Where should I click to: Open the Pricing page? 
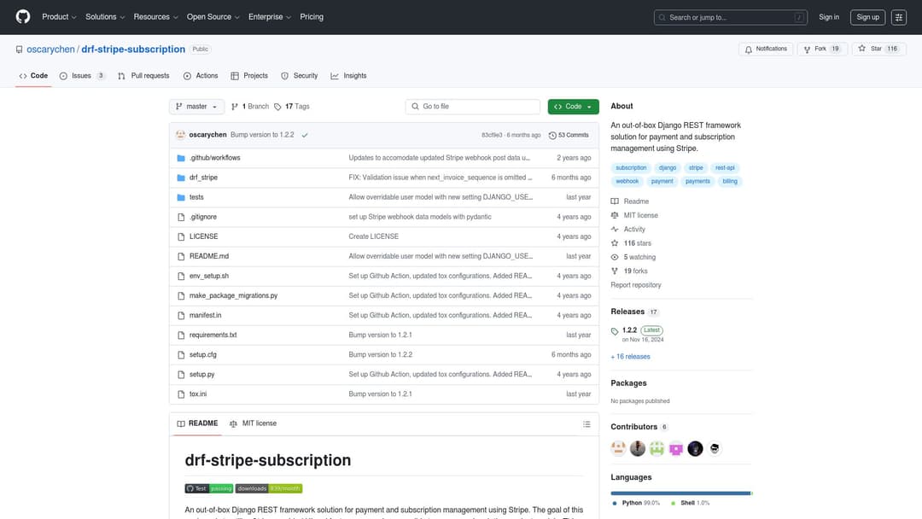pyautogui.click(x=312, y=17)
